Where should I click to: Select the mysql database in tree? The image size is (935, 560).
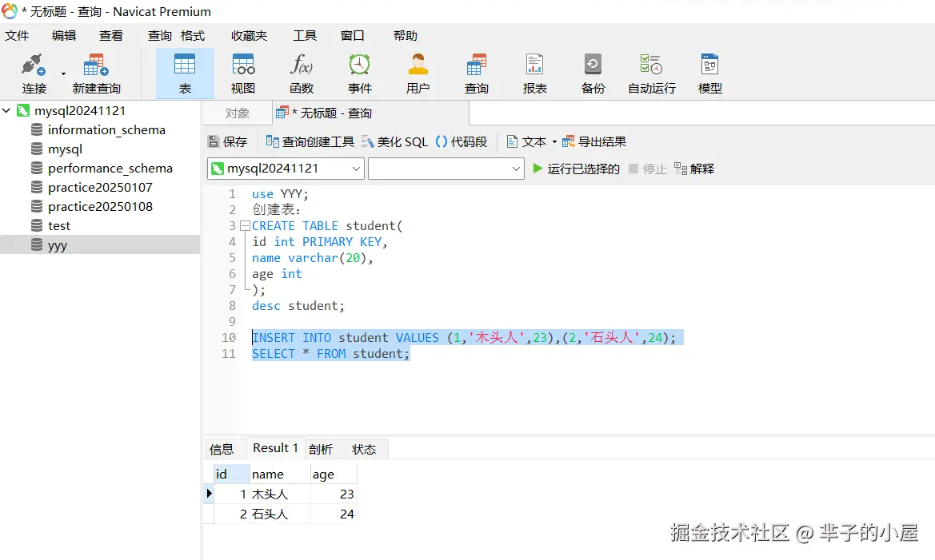coord(65,149)
